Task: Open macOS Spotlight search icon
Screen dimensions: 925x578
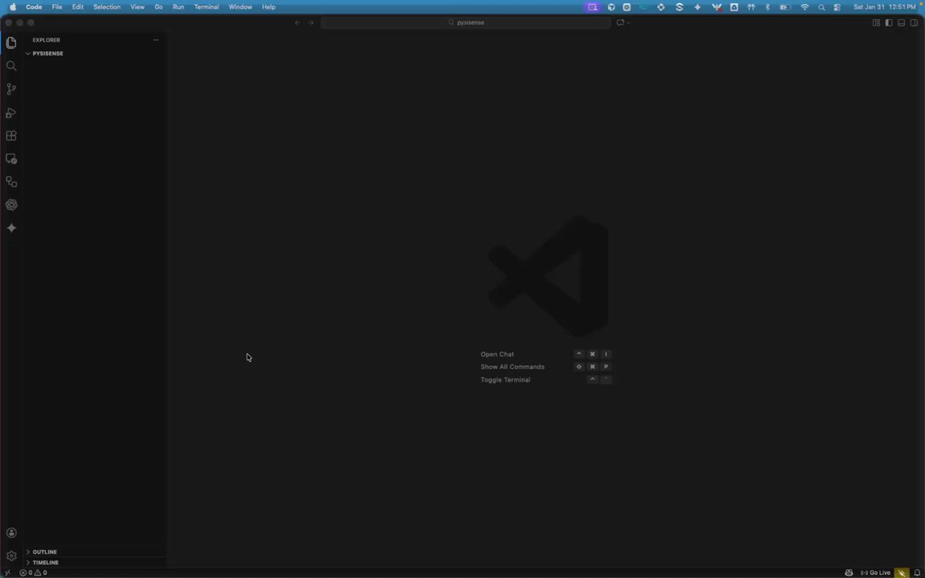Action: pos(821,7)
